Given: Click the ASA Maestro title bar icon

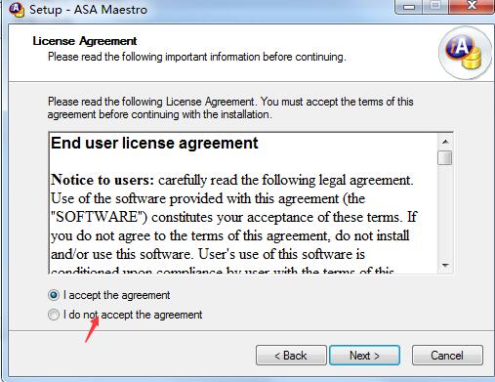Looking at the screenshot, I should pyautogui.click(x=17, y=9).
